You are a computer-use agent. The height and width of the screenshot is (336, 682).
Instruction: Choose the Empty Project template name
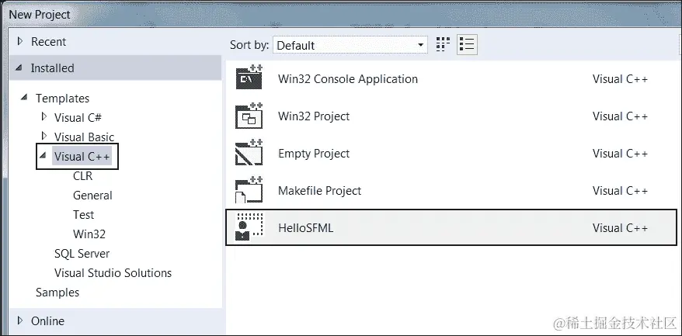[314, 154]
